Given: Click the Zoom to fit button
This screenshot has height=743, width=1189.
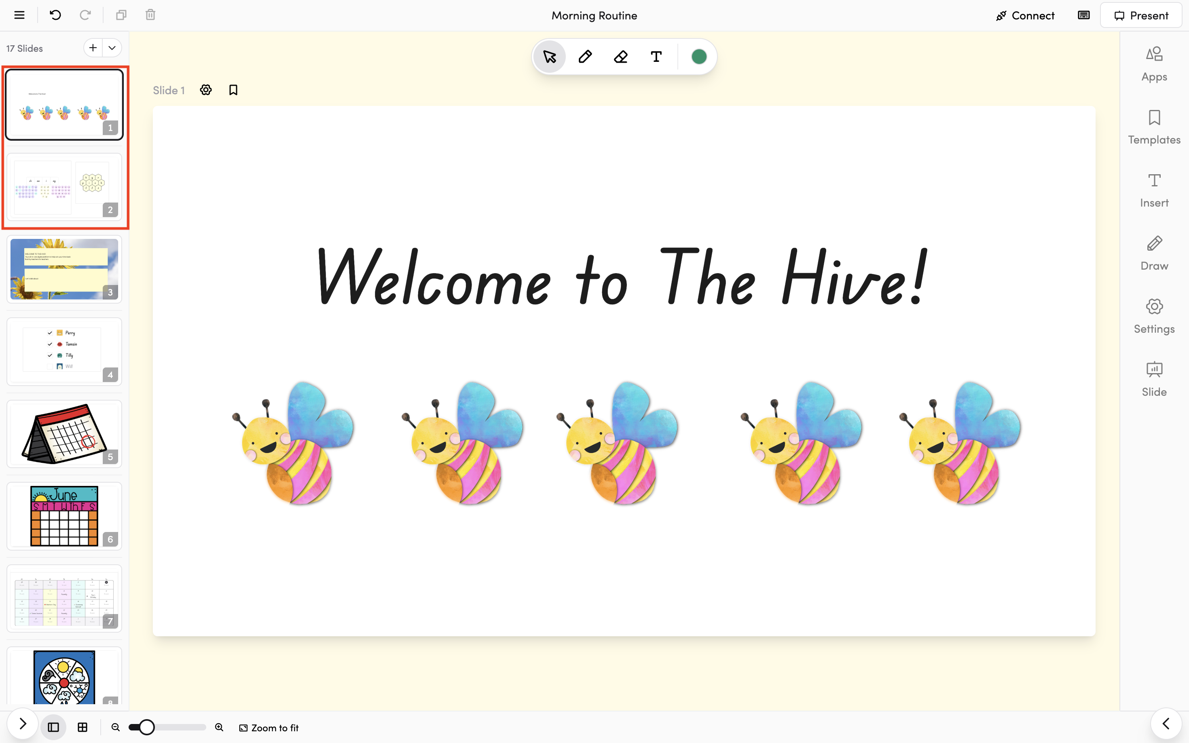Looking at the screenshot, I should coord(269,728).
